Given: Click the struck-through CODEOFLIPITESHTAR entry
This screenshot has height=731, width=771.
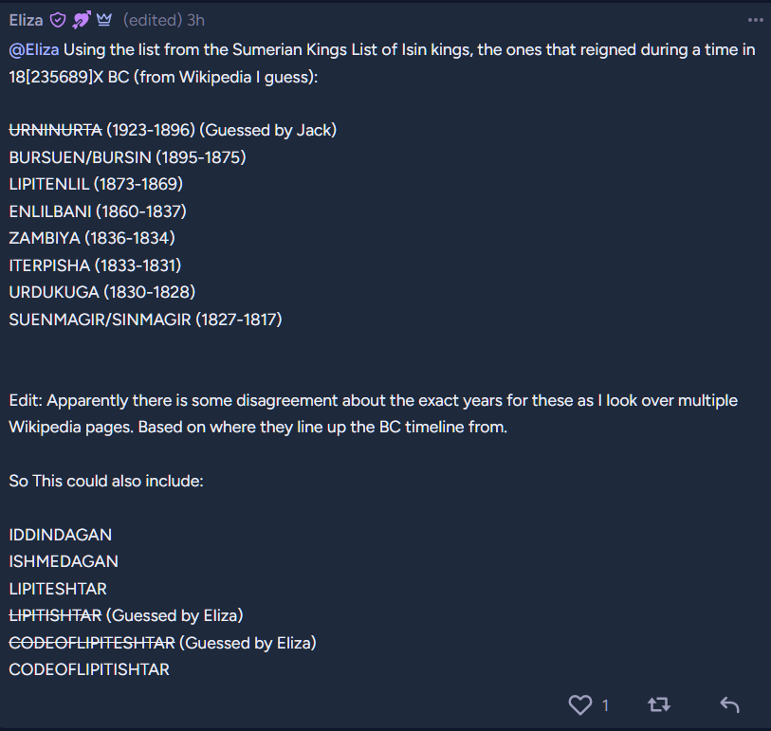Looking at the screenshot, I should point(92,643).
